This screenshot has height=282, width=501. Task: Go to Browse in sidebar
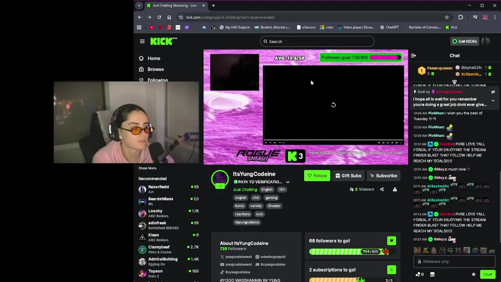(x=155, y=69)
